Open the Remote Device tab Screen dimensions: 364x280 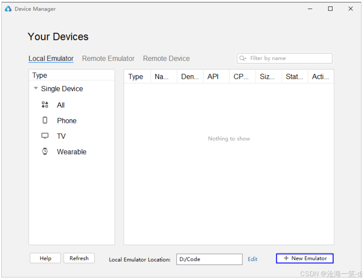point(166,58)
